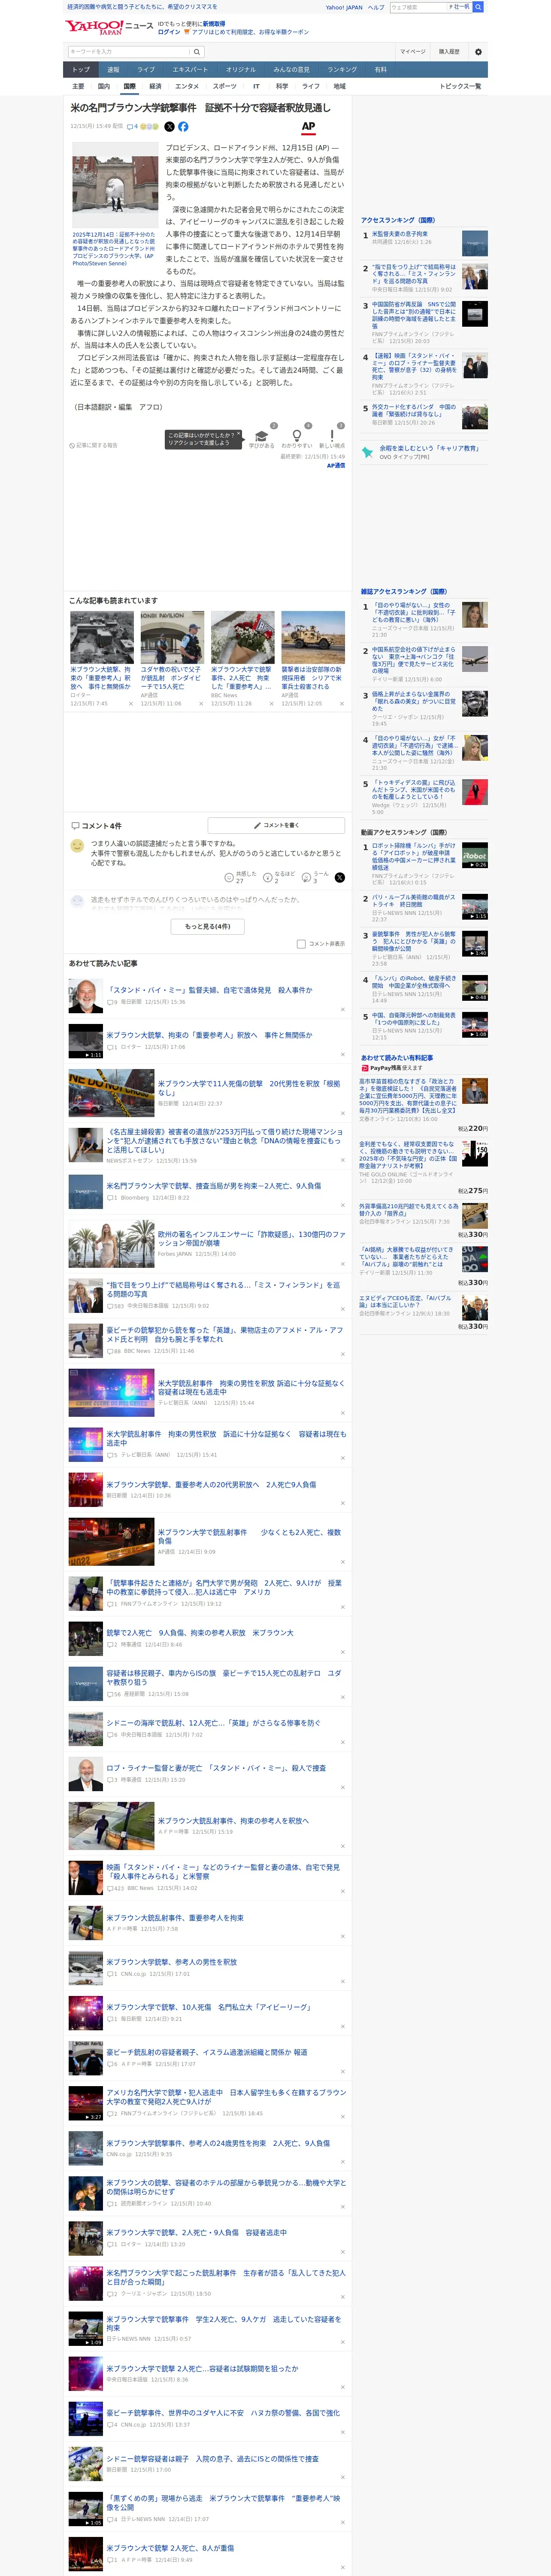Dismiss the '襲撃者は治安部隊の新規採用者' card
551x2576 pixels.
(x=342, y=704)
